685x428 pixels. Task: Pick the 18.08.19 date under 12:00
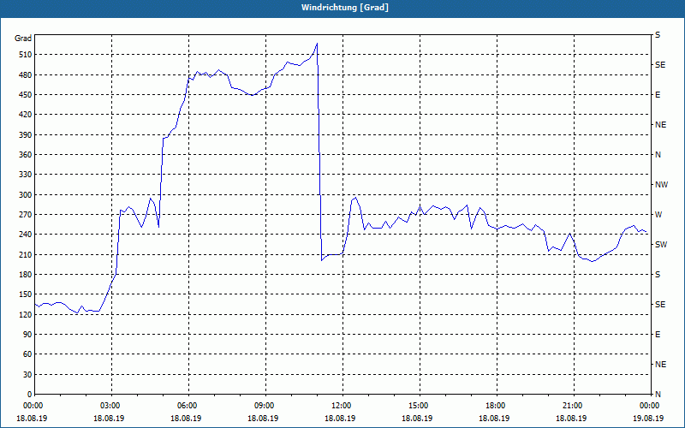[x=340, y=418]
